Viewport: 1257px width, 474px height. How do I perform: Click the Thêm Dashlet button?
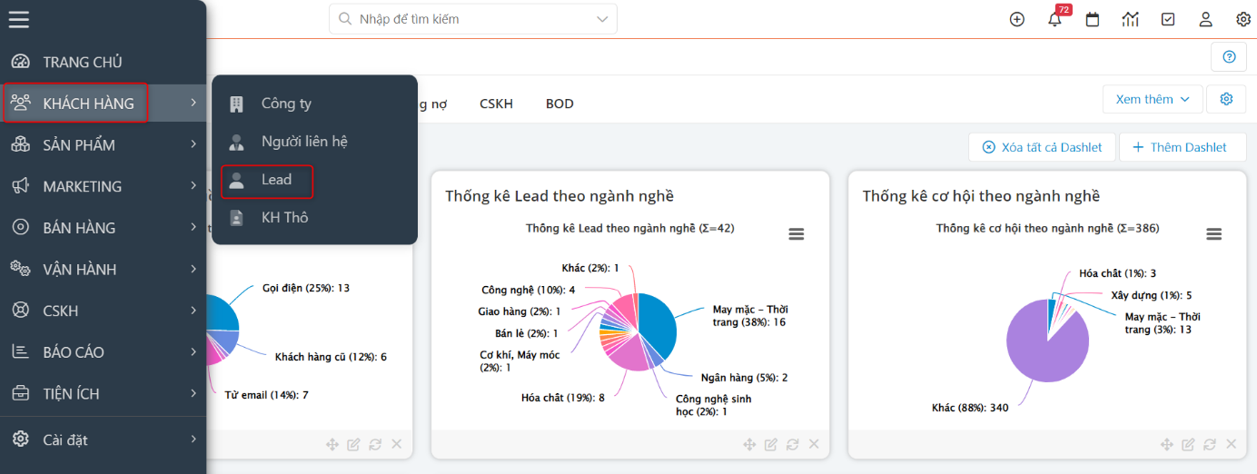tap(1183, 147)
